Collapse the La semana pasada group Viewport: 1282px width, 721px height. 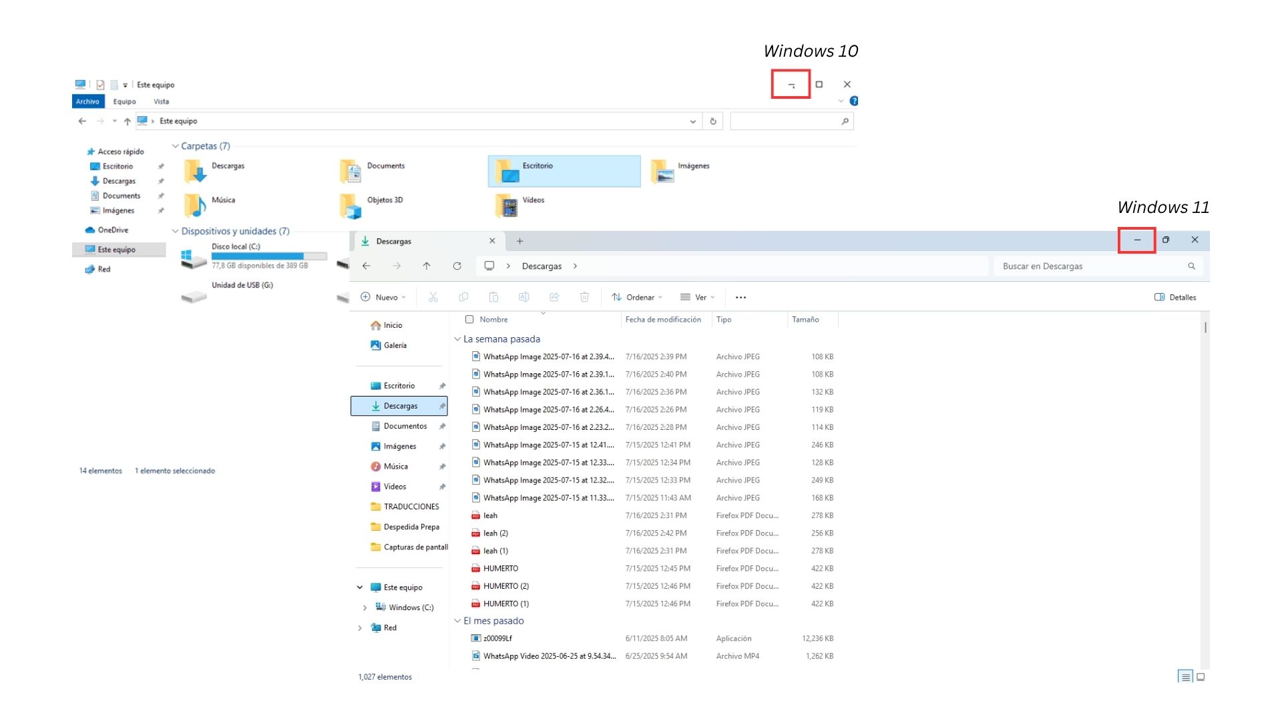pyautogui.click(x=457, y=339)
